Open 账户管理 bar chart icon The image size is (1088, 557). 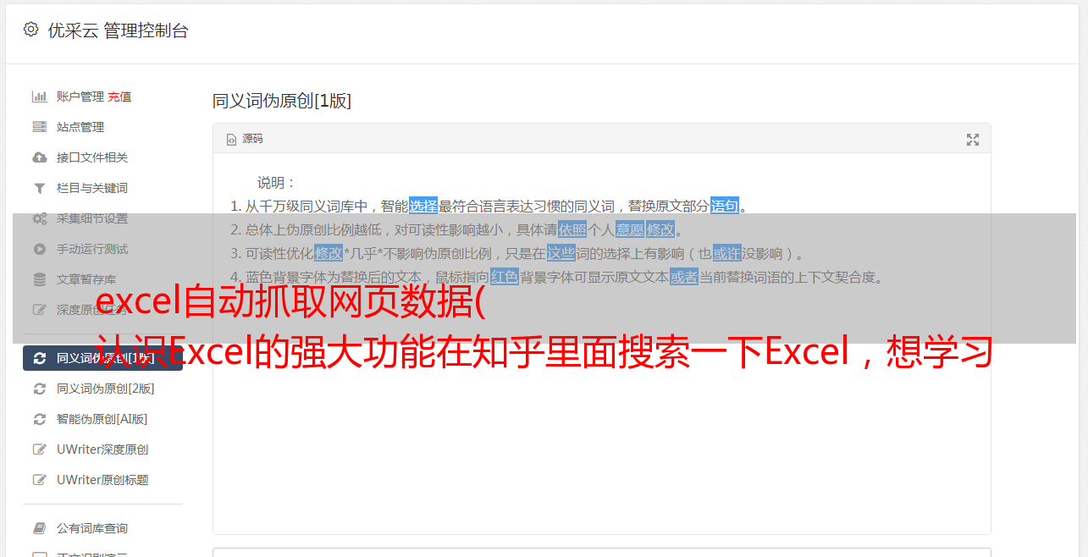coord(39,97)
